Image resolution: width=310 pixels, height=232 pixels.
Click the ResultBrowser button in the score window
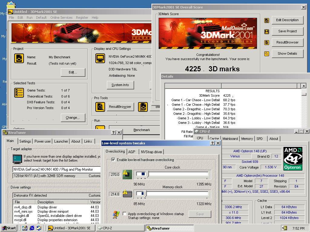click(288, 42)
